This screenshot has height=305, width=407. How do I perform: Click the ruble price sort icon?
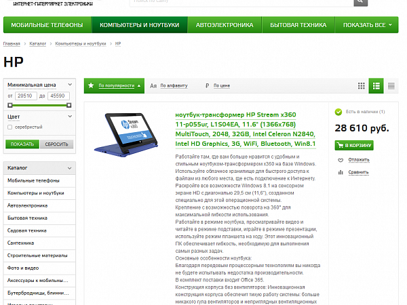207,85
